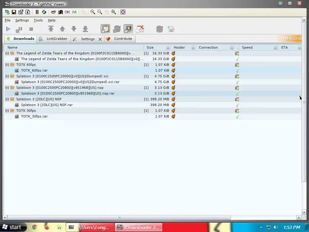Image resolution: width=309 pixels, height=232 pixels.
Task: Toggle Alt key in TightVNC toolbar
Action: point(74,12)
